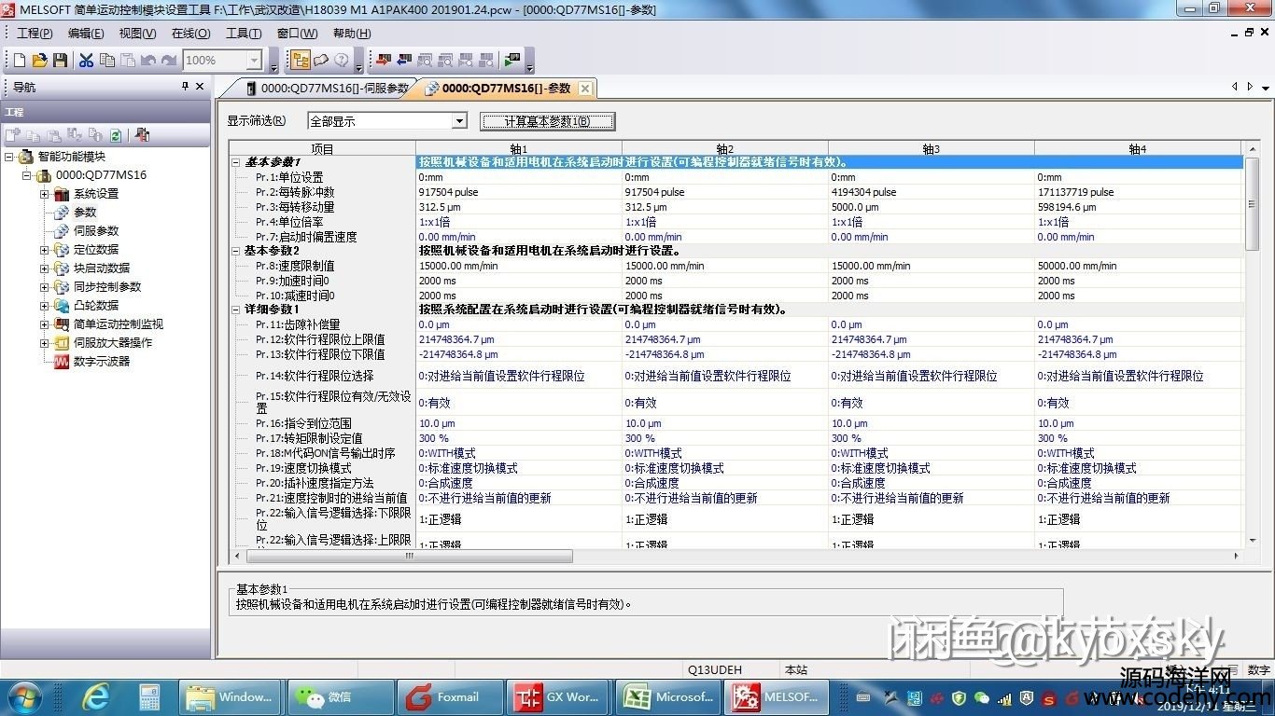The image size is (1275, 716).
Task: Copy with the toolbar copy icon
Action: 106,60
